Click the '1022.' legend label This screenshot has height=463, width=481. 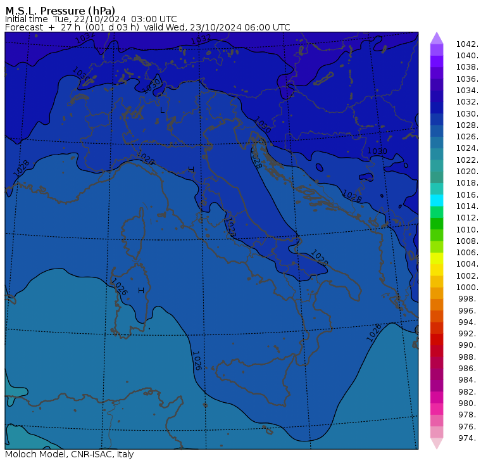point(467,160)
